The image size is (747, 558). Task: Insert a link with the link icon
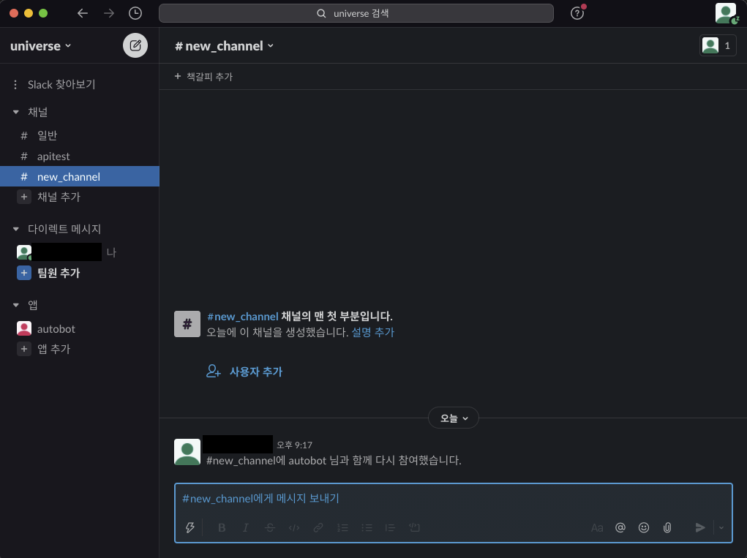(x=318, y=527)
